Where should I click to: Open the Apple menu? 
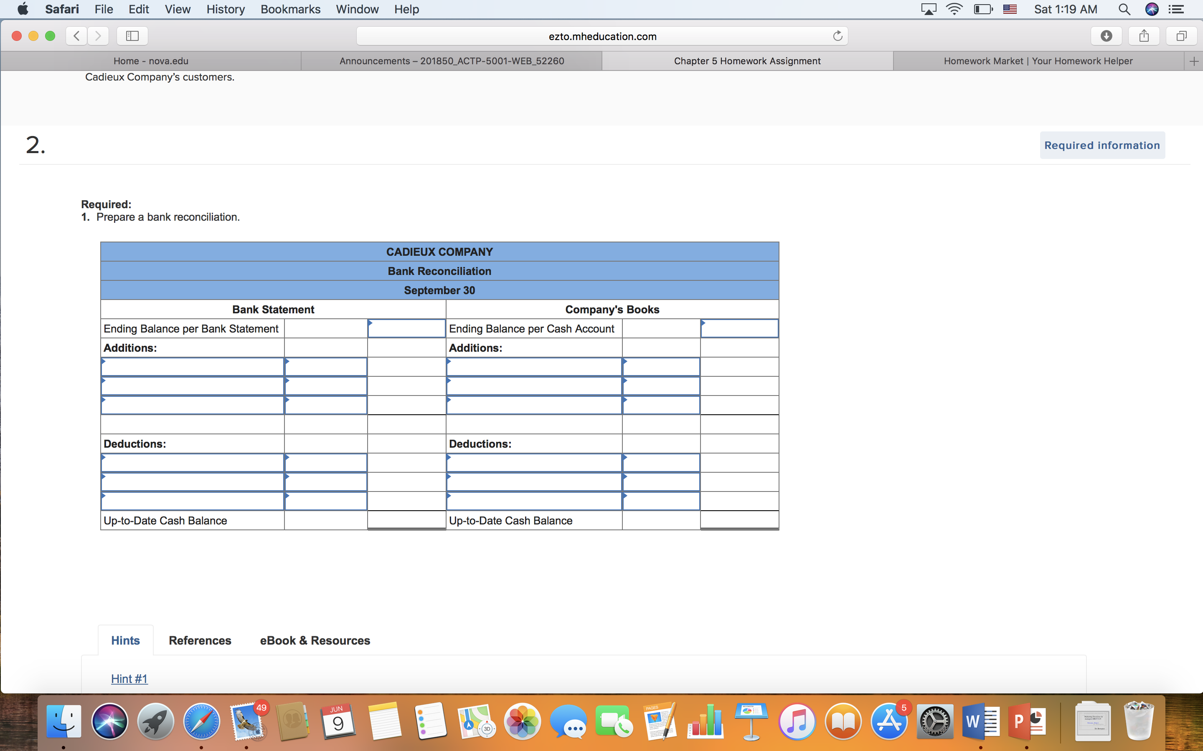(x=23, y=10)
